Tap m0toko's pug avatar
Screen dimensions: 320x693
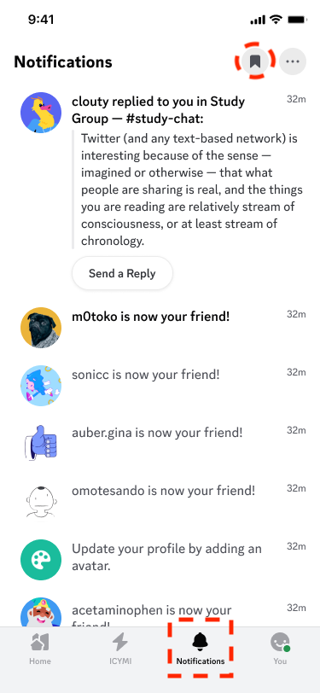41,328
